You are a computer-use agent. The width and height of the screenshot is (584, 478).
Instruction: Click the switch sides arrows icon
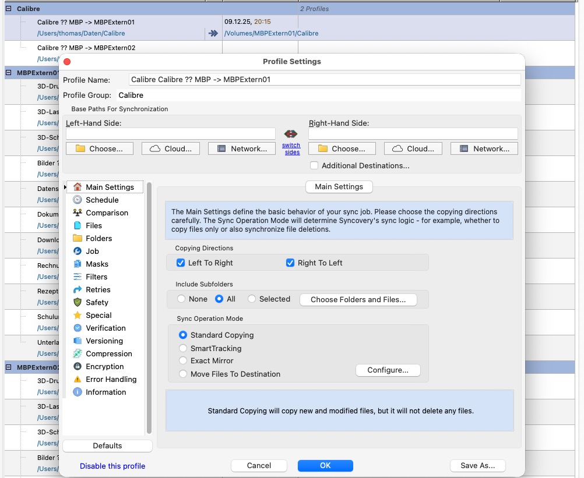(x=291, y=134)
